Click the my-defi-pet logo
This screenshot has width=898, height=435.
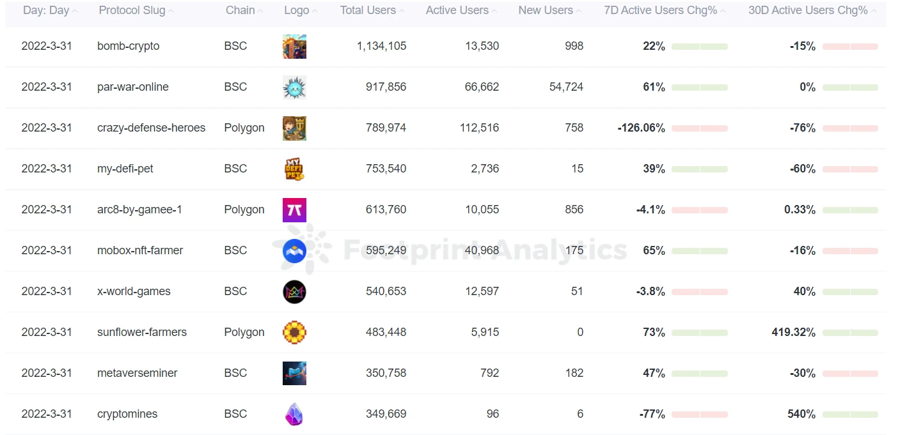pos(294,169)
